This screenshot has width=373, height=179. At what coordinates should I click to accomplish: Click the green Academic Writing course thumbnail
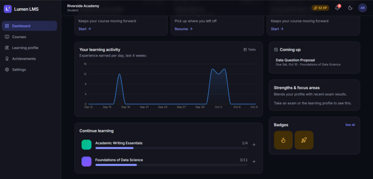tap(87, 144)
